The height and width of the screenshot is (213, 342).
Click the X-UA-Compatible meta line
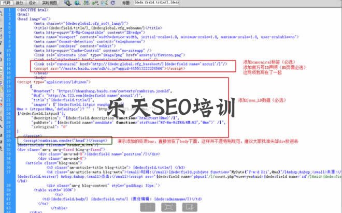tap(90, 33)
